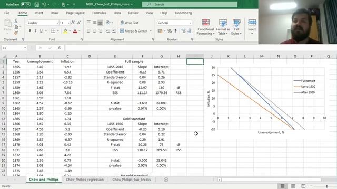The image size is (337, 189).
Task: Click the Accounting Number Format icon
Action: click(160, 31)
